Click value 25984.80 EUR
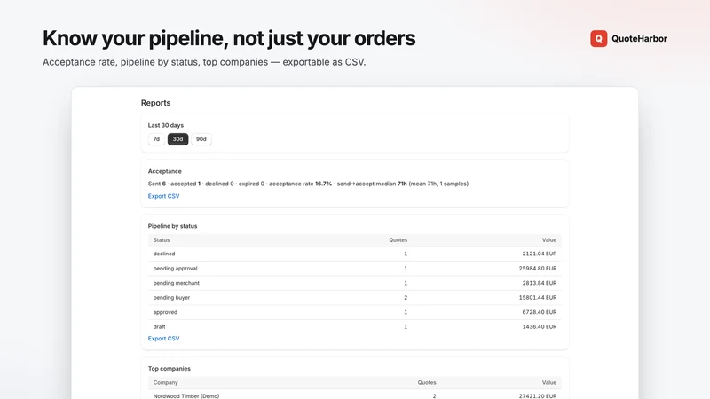Screen dimensions: 710x399 pos(538,269)
